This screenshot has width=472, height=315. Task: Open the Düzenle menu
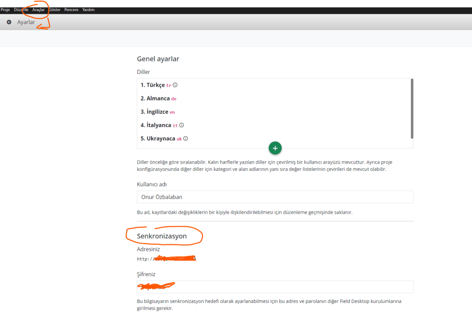(x=21, y=10)
